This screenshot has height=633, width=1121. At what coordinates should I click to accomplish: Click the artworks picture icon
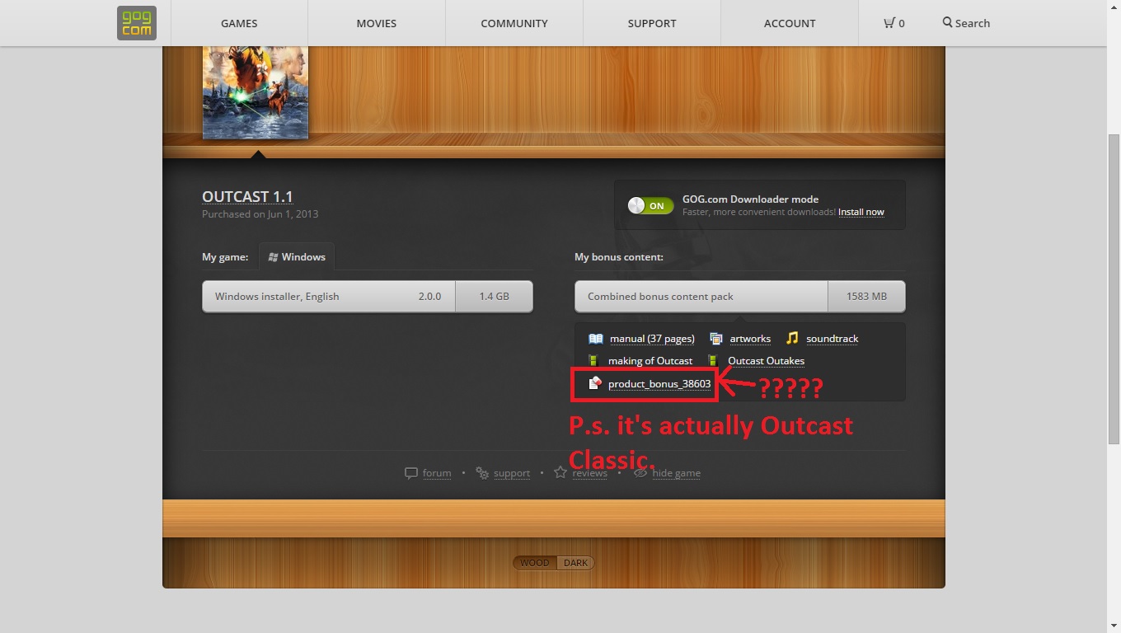click(x=716, y=339)
